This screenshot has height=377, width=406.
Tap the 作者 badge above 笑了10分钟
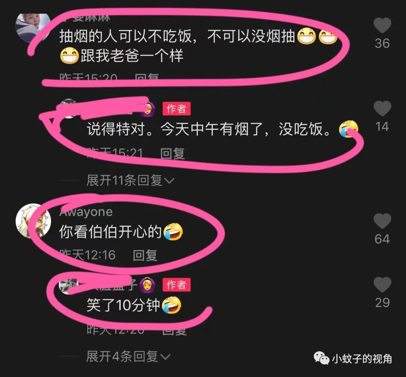click(177, 285)
